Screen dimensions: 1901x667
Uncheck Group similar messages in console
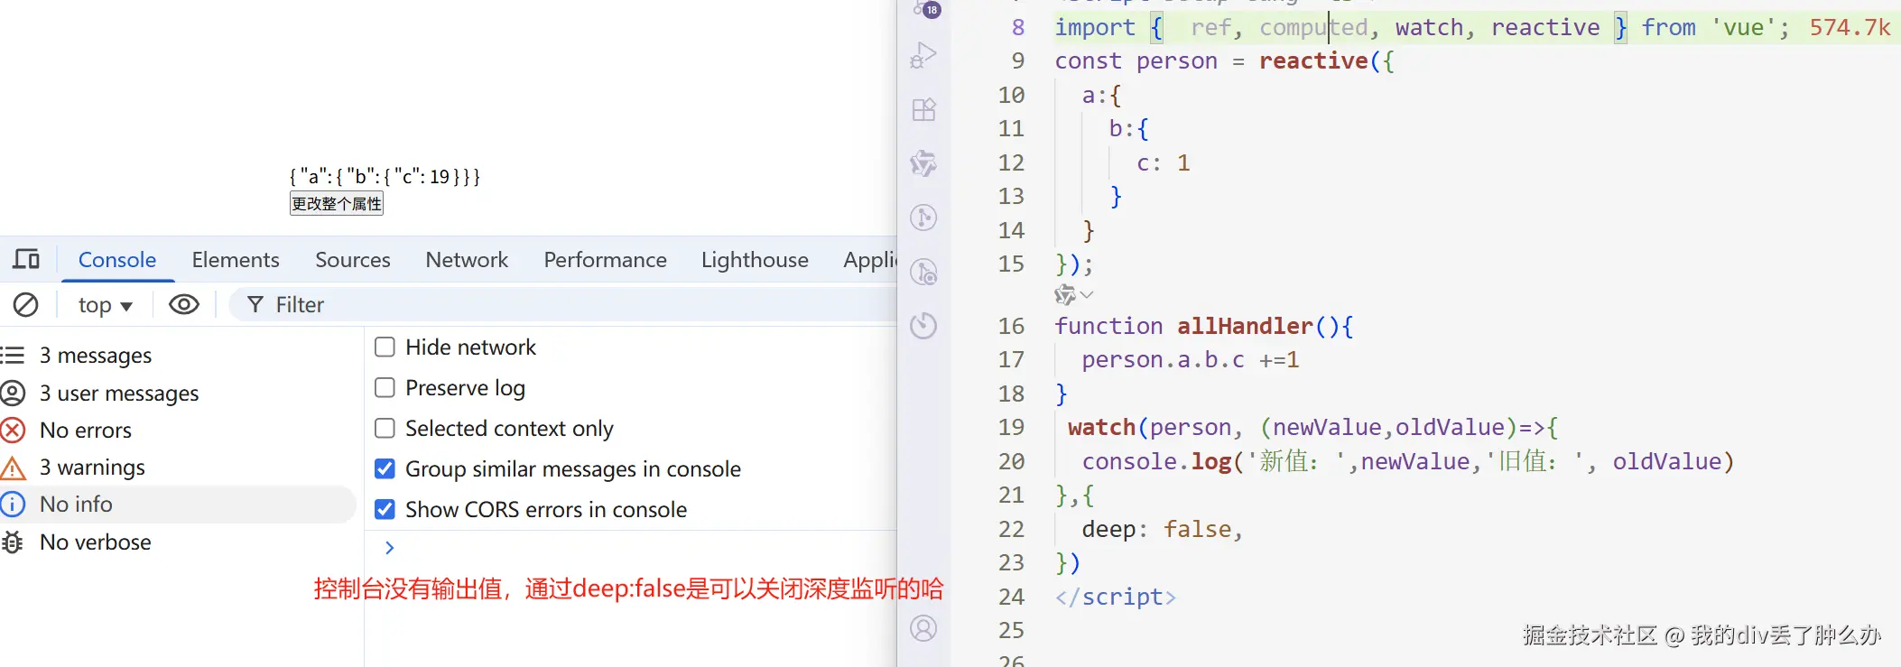coord(385,469)
